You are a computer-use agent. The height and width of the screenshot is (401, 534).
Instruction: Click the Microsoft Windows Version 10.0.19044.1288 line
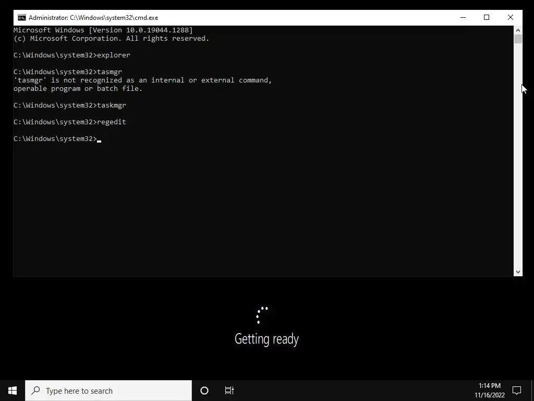103,30
